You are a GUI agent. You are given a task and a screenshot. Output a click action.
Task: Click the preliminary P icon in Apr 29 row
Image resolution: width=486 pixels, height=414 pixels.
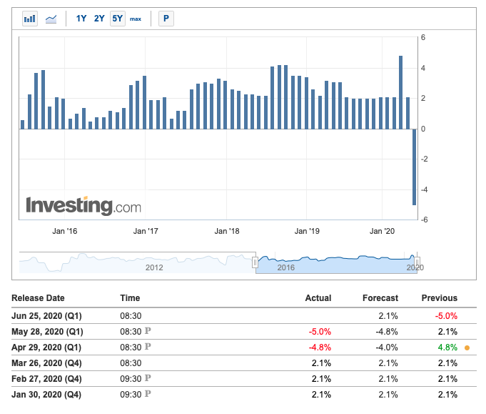pos(148,348)
